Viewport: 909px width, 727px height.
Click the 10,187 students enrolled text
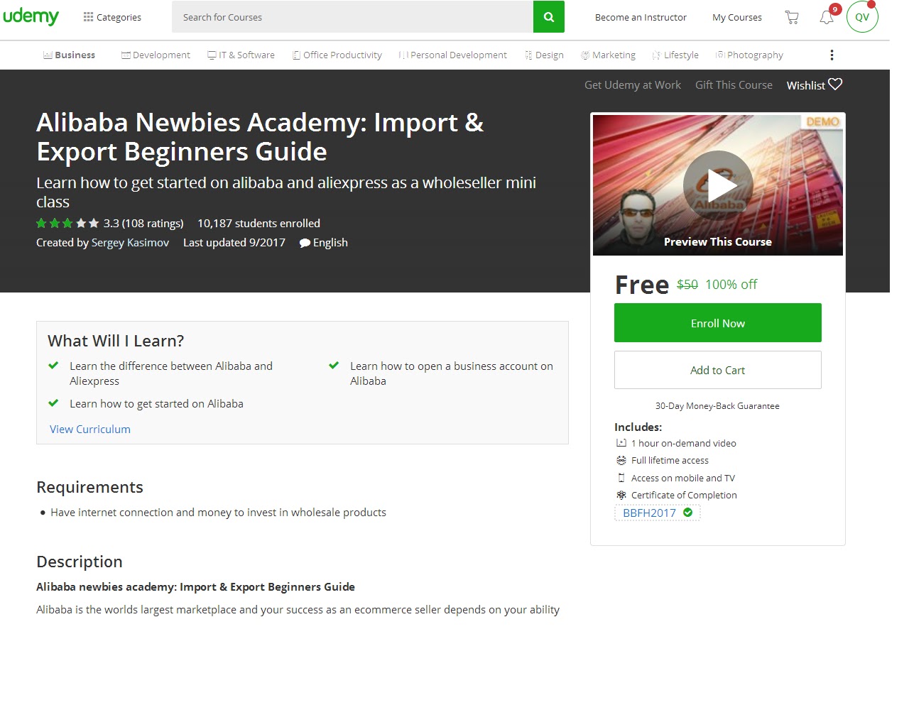pyautogui.click(x=258, y=223)
